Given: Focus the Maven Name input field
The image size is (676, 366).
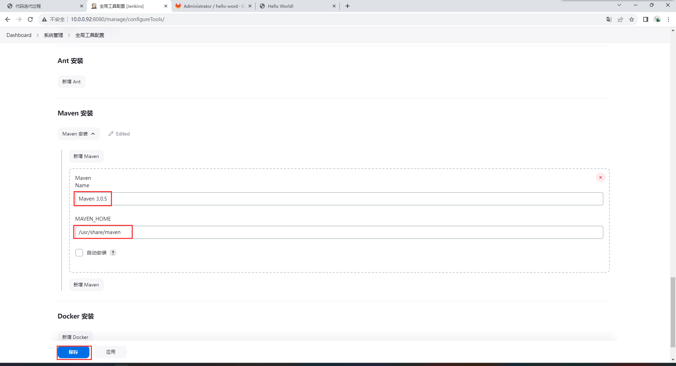Looking at the screenshot, I should coord(339,199).
